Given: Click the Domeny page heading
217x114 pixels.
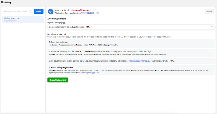Looking at the screenshot, I should click(6, 2).
